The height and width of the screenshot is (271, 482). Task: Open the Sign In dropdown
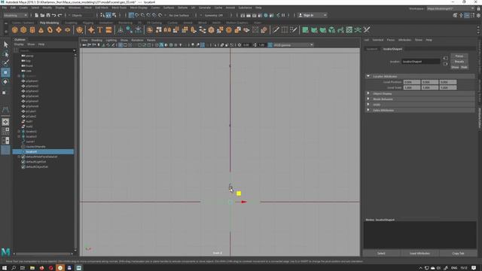[x=313, y=15]
